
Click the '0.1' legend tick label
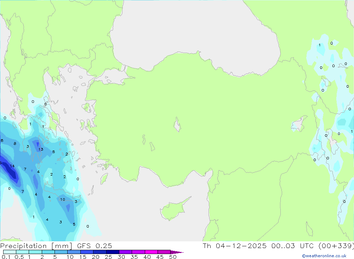[6, 257]
